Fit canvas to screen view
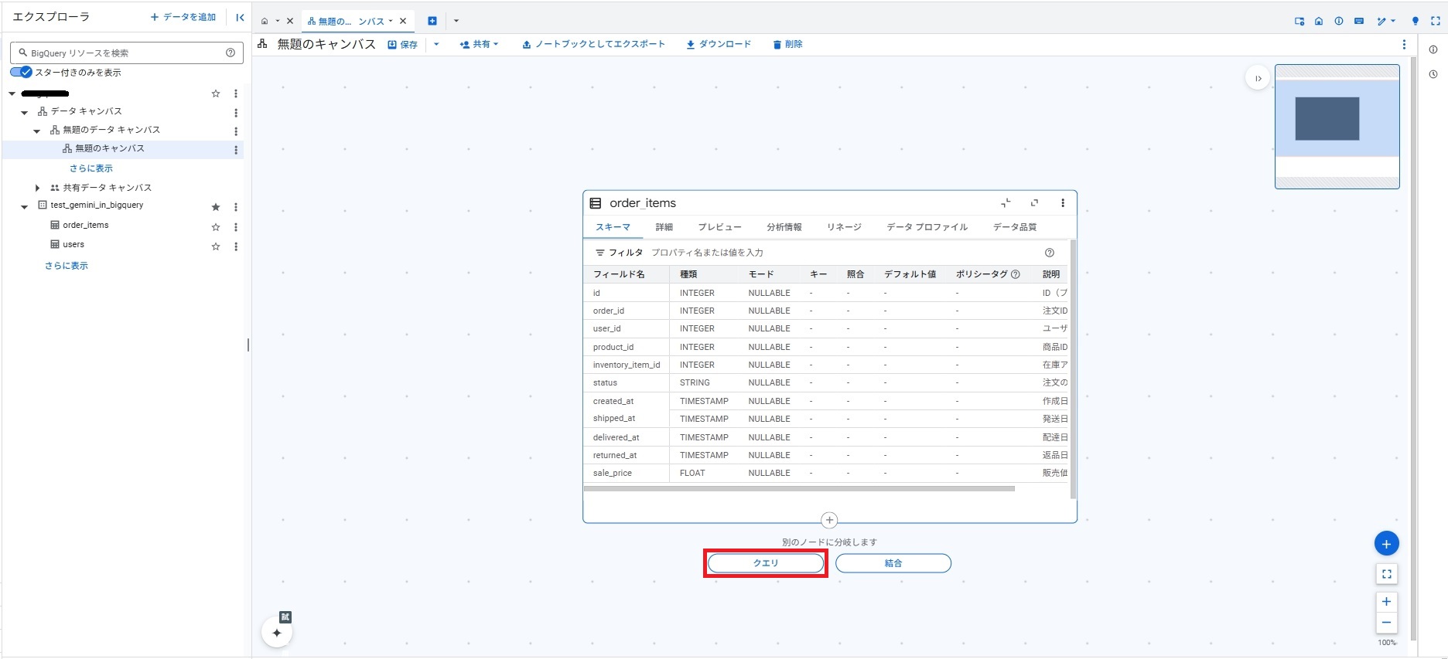Image resolution: width=1448 pixels, height=659 pixels. [1386, 574]
